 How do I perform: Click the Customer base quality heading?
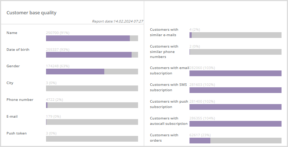pos(31,13)
